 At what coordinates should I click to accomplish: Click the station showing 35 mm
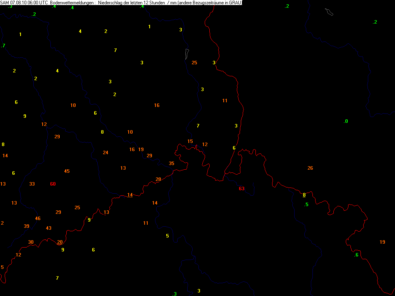171,163
